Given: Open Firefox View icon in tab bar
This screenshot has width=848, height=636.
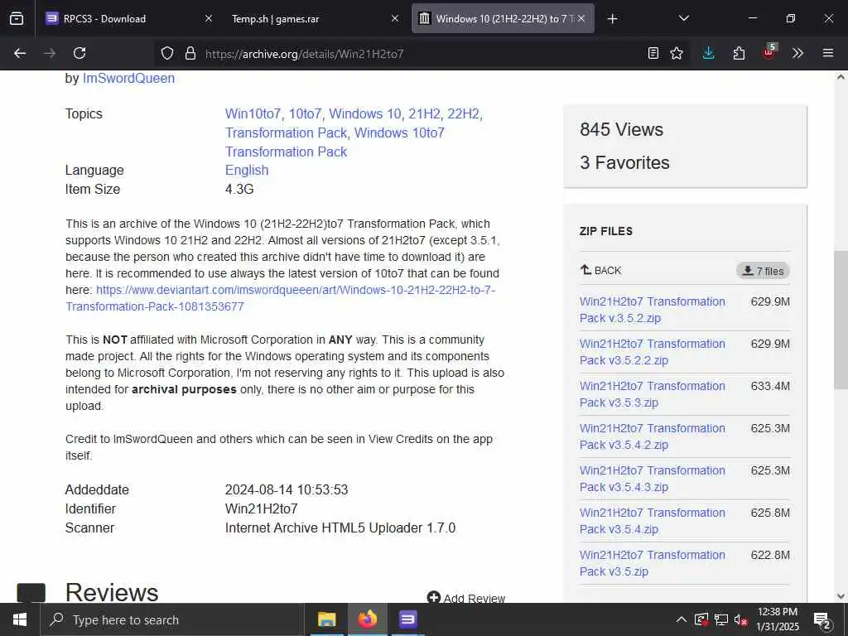Looking at the screenshot, I should pyautogui.click(x=17, y=18).
